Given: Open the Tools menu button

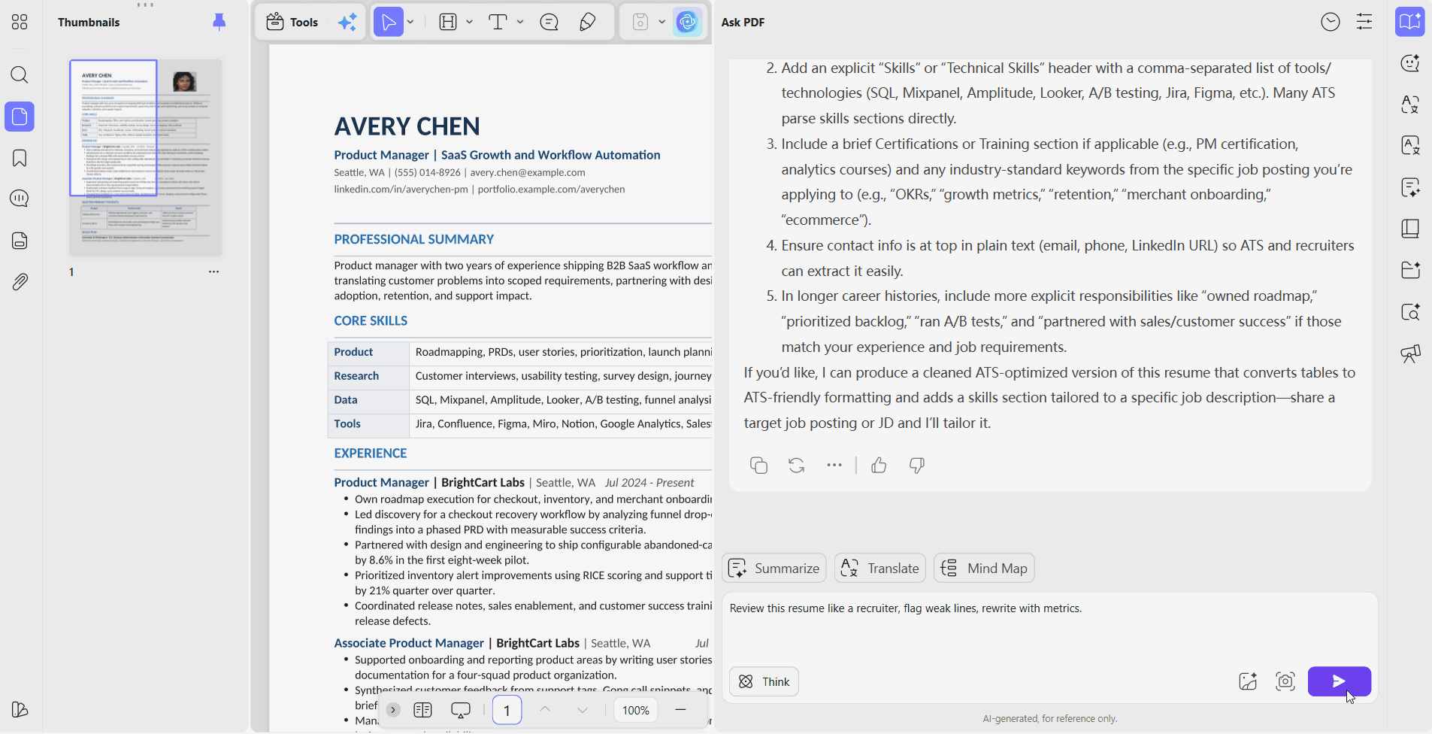Looking at the screenshot, I should tap(292, 23).
